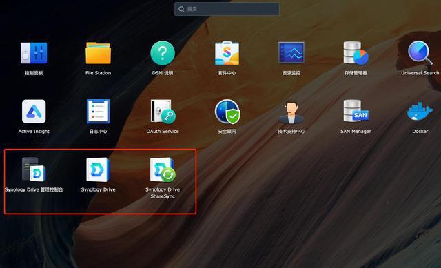Image resolution: width=441 pixels, height=268 pixels.
Task: Launch Universal Search
Action: pos(420,53)
